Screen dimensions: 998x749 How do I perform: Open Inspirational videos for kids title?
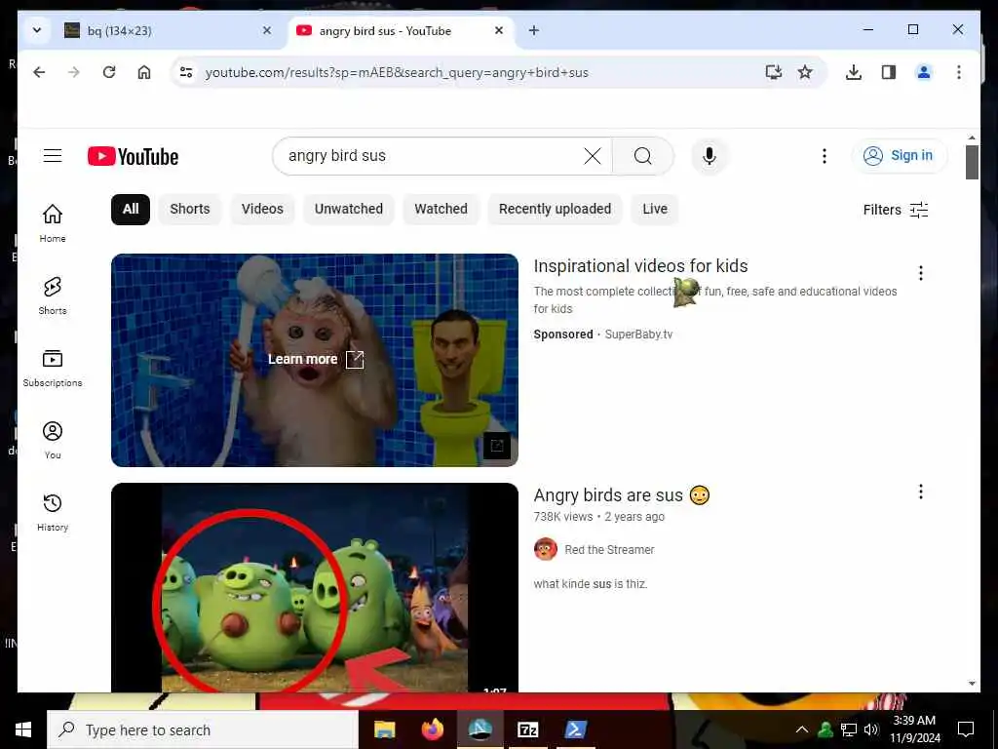[x=640, y=266]
